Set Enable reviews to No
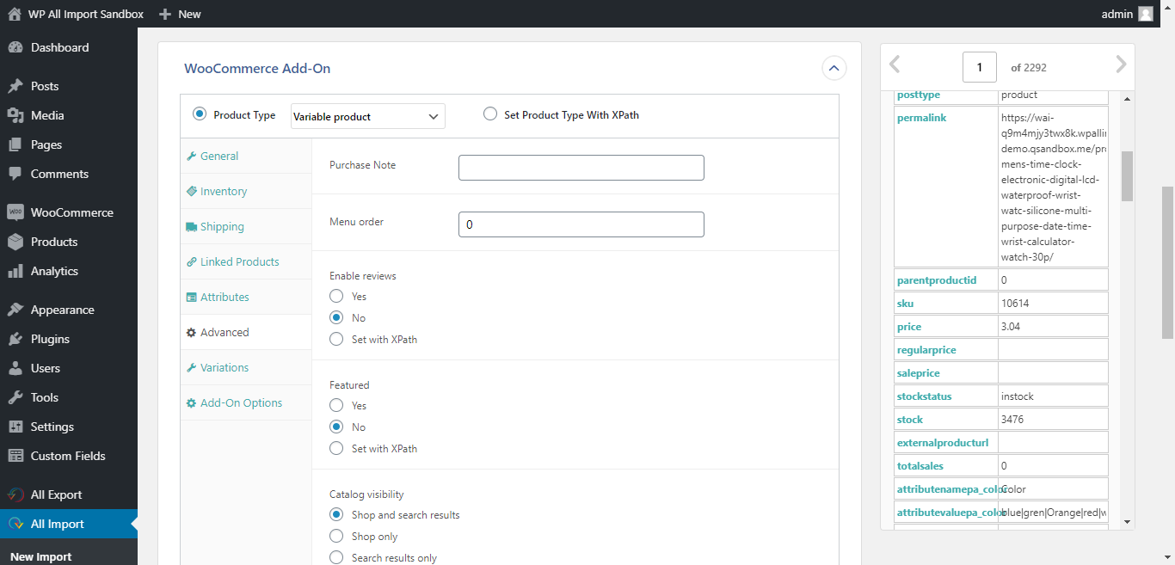The image size is (1175, 565). tap(336, 318)
